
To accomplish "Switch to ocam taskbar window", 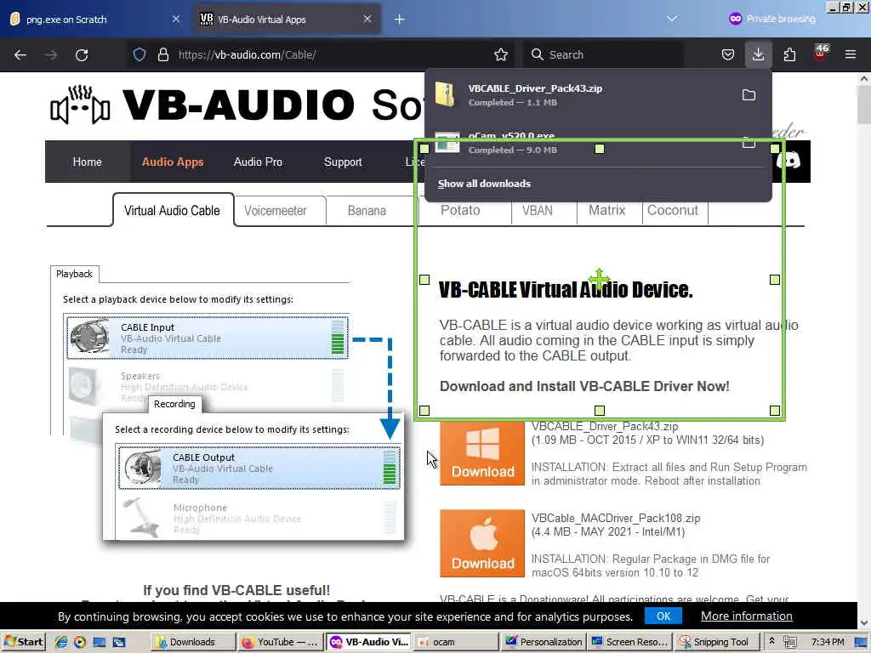I will (x=454, y=642).
